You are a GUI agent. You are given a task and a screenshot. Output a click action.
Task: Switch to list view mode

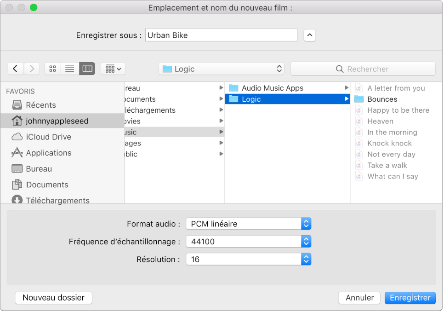coord(70,69)
